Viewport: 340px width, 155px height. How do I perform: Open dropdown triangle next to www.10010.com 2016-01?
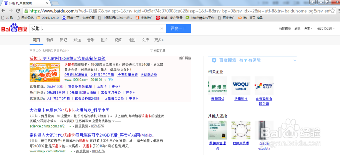click(x=105, y=80)
